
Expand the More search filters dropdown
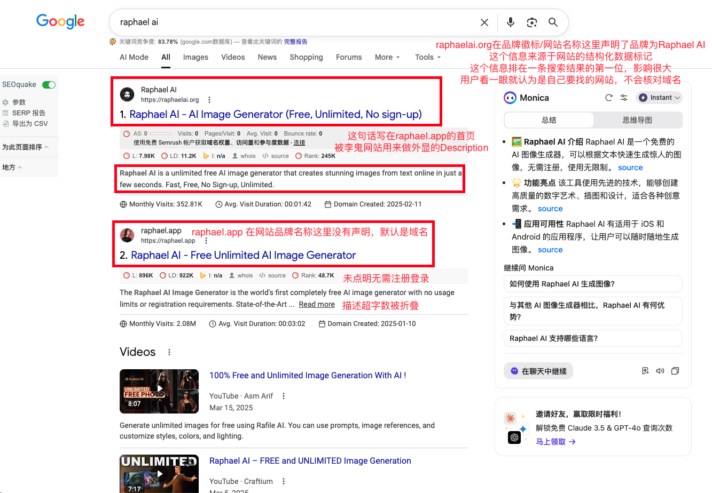click(x=387, y=57)
